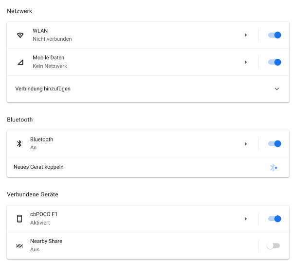The width and height of the screenshot is (292, 261).
Task: Select Neues Gerät koppeln
Action: [x=39, y=167]
